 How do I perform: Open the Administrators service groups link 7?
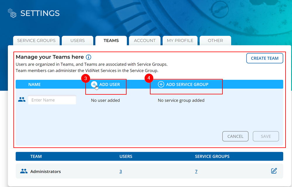[x=196, y=172]
